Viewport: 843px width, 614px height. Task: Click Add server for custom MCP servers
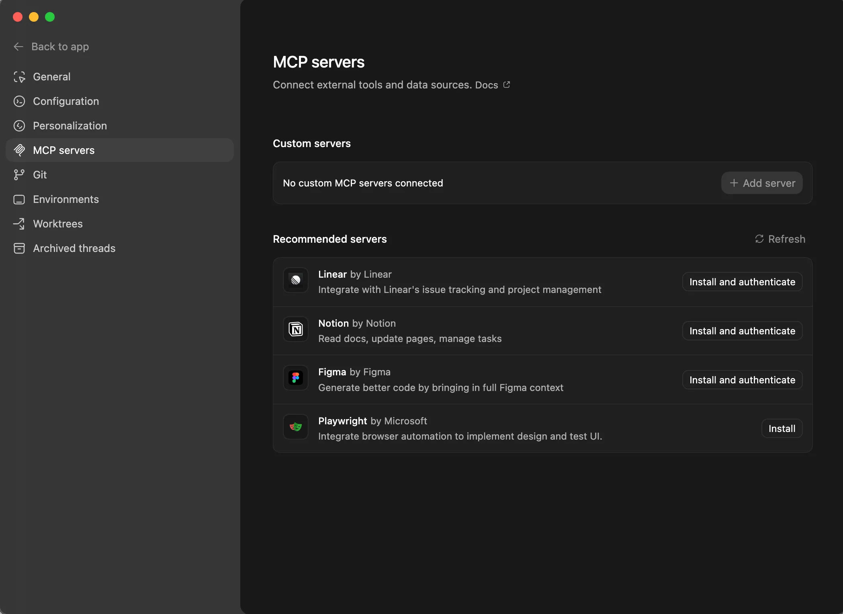(761, 183)
